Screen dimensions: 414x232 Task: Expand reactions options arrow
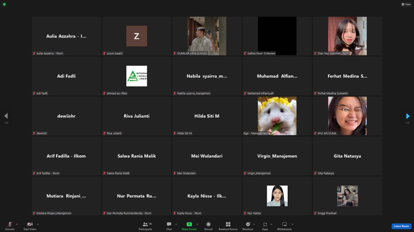point(254,224)
